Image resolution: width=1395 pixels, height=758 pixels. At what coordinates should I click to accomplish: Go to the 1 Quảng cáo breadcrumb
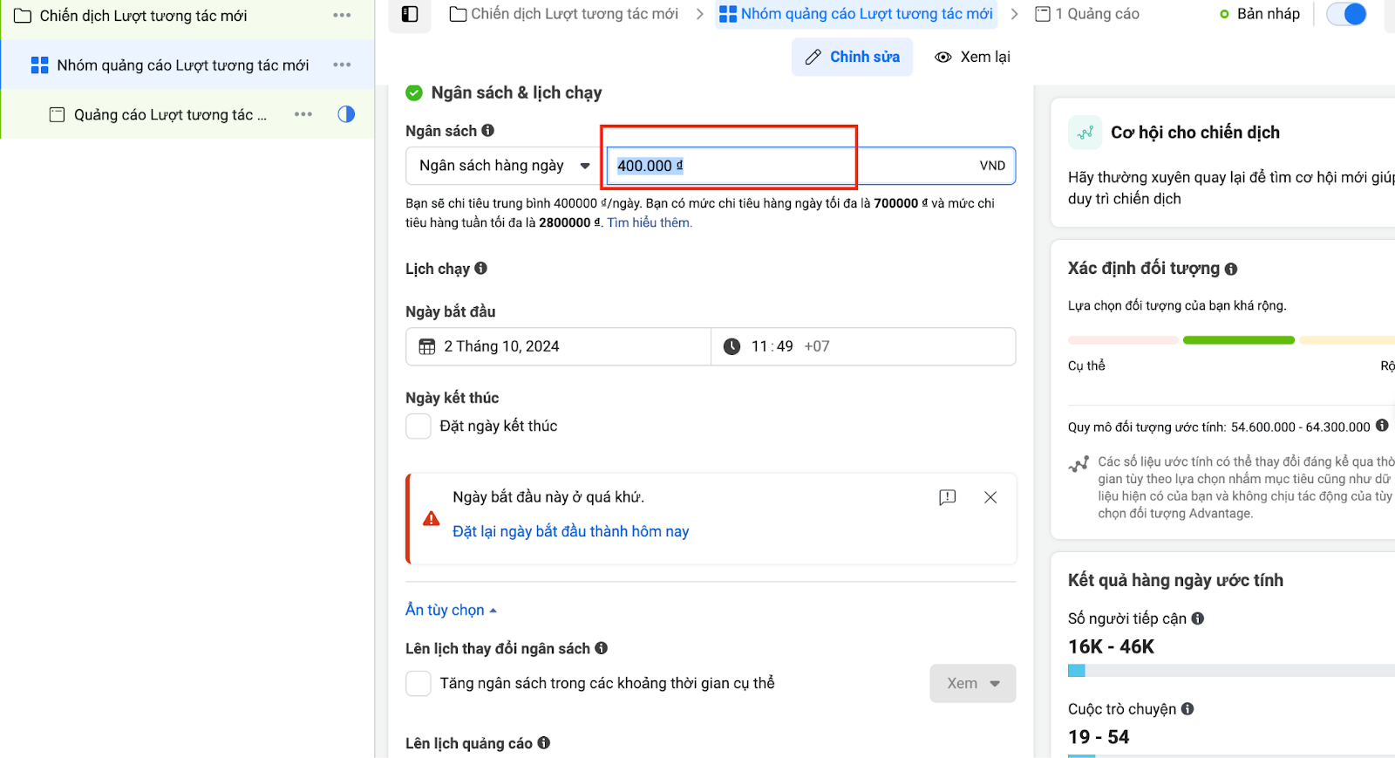(x=1087, y=14)
